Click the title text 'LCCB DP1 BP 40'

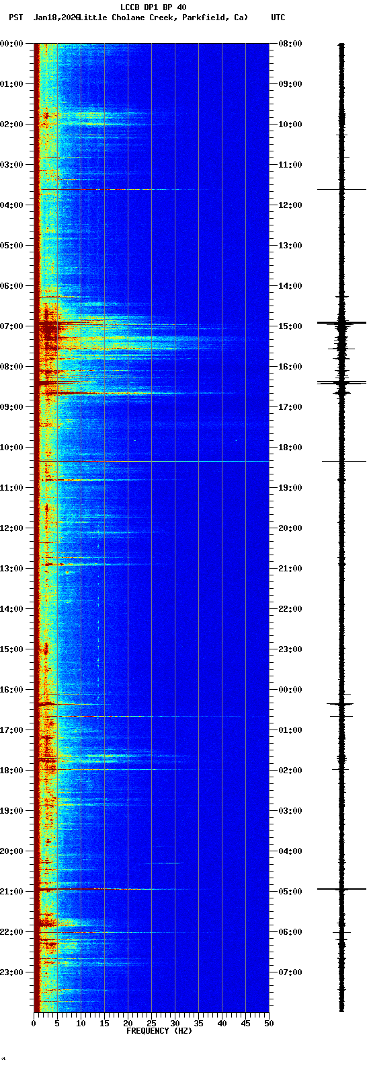click(153, 7)
